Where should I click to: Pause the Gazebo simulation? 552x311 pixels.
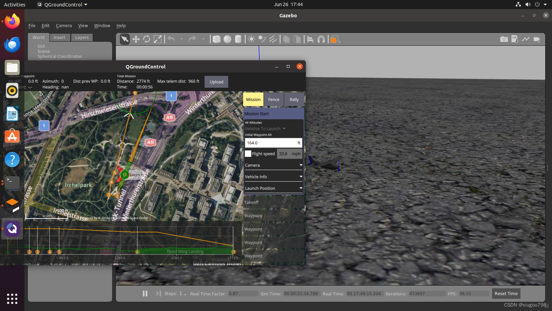click(x=145, y=293)
